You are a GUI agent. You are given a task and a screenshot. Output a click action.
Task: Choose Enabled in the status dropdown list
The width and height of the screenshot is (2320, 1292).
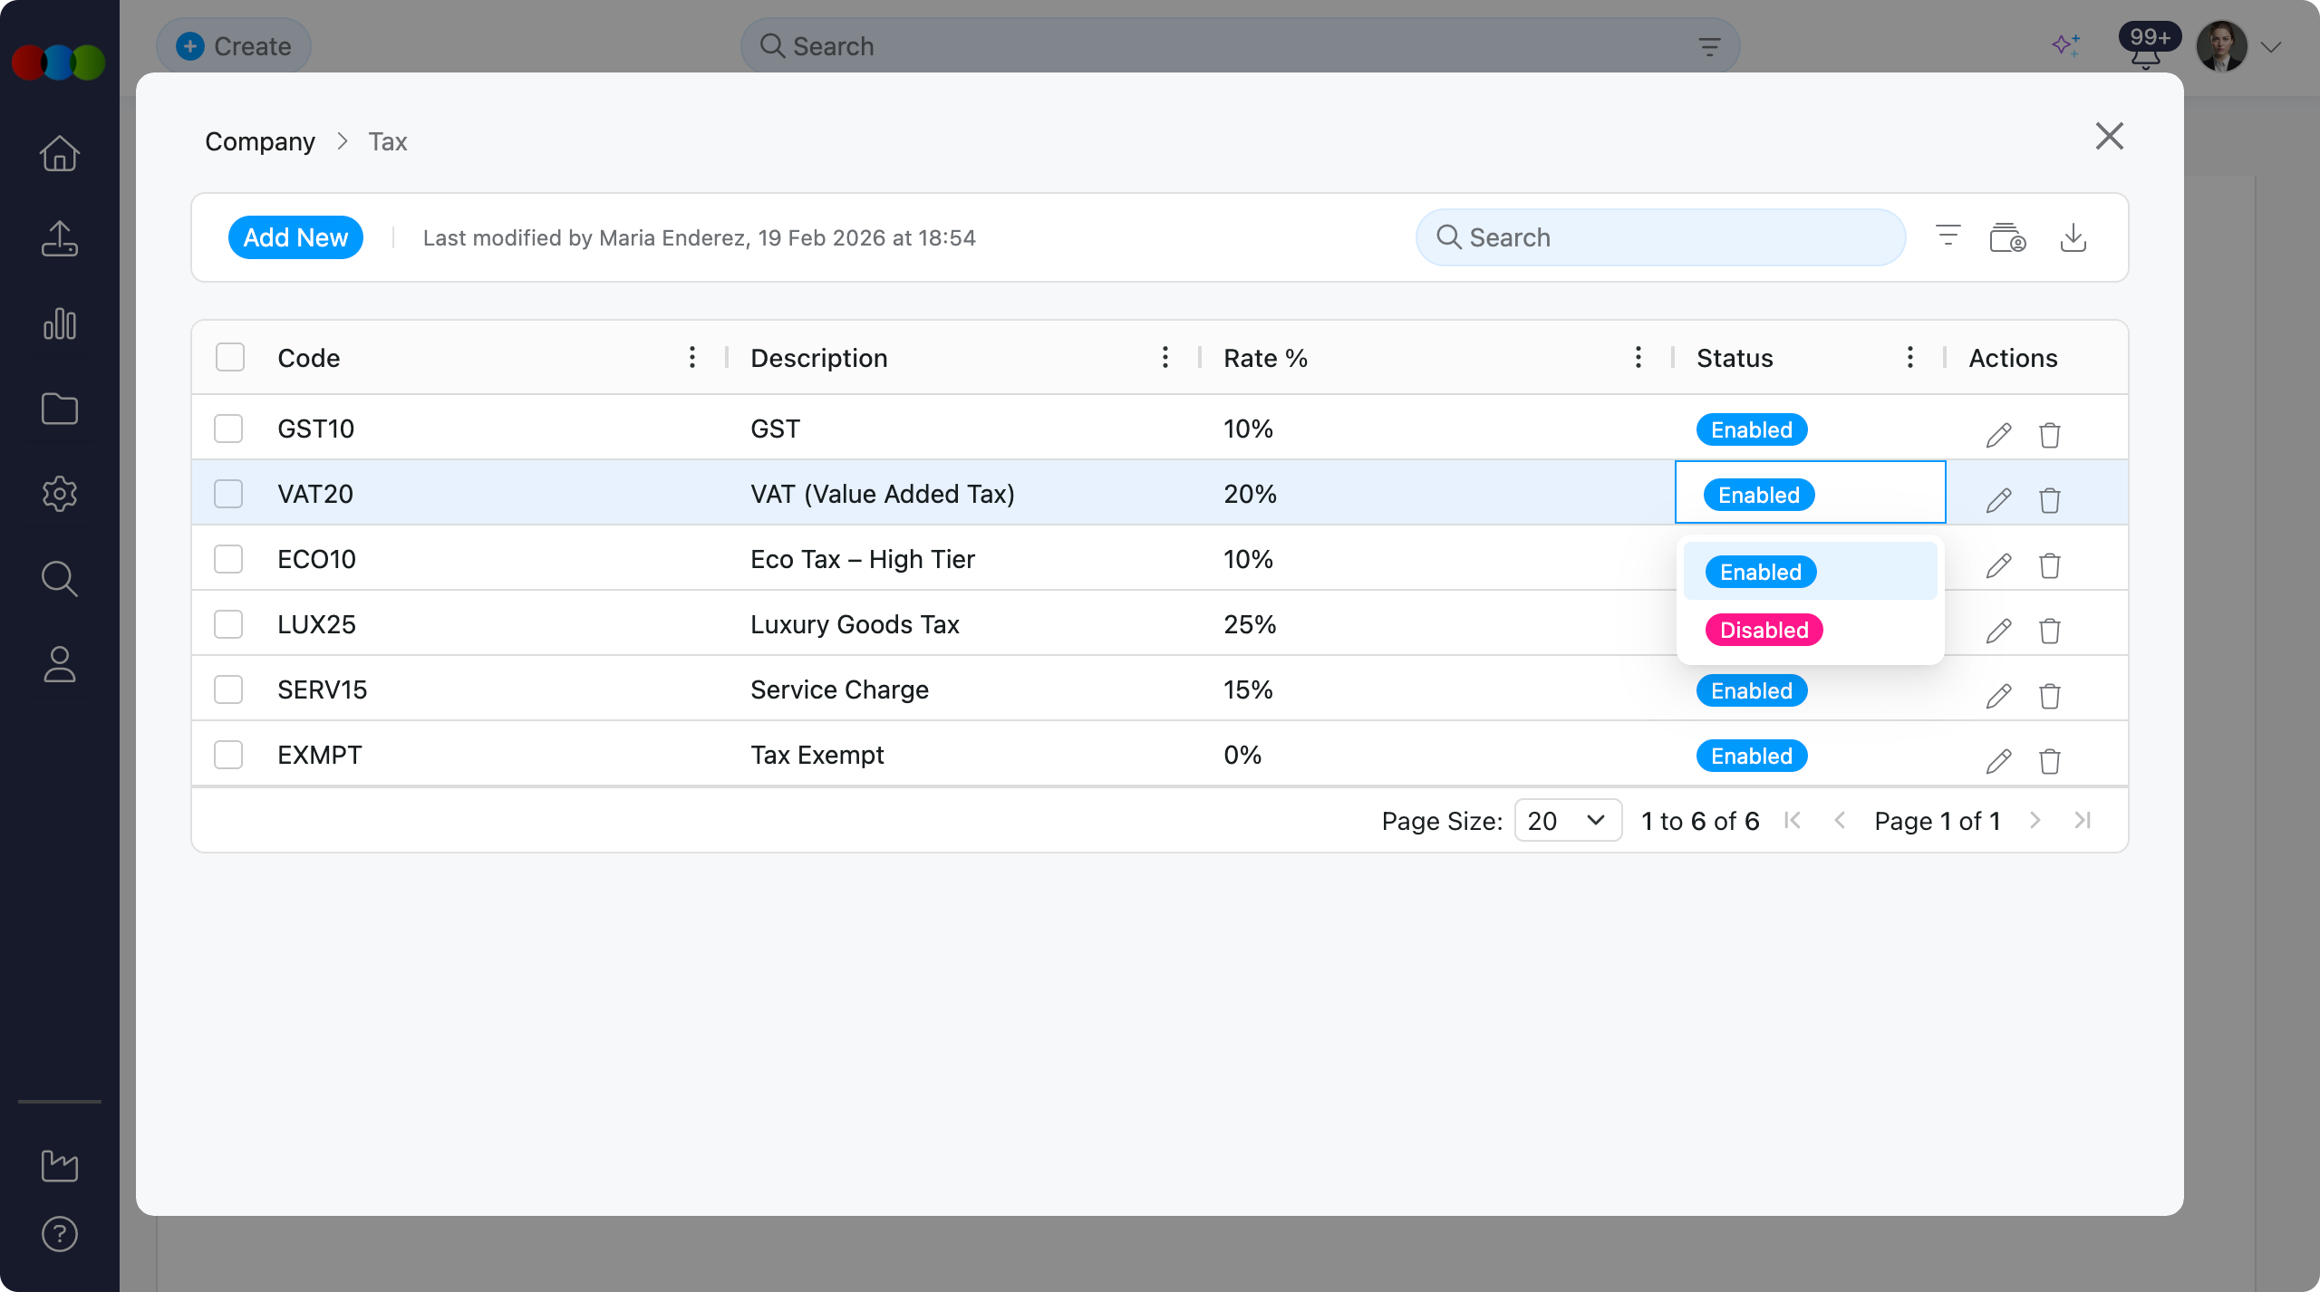(x=1760, y=572)
